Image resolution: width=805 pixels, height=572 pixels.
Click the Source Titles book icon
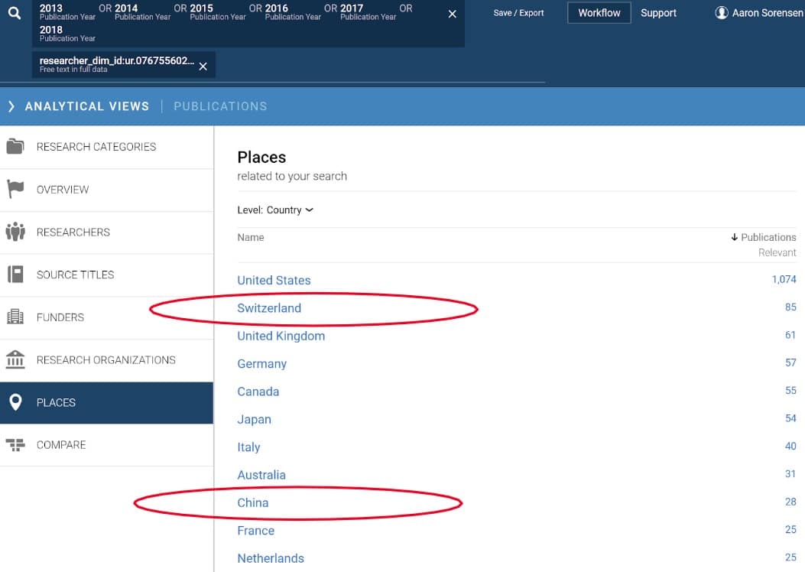[15, 275]
